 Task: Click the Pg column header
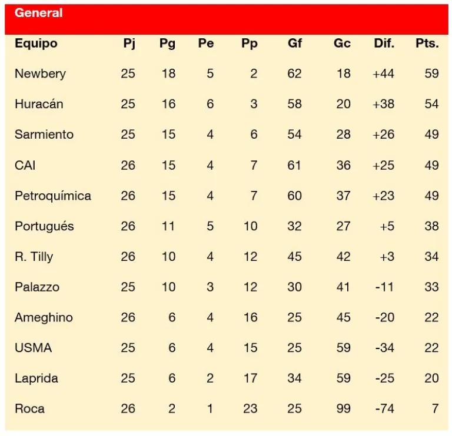pos(167,43)
